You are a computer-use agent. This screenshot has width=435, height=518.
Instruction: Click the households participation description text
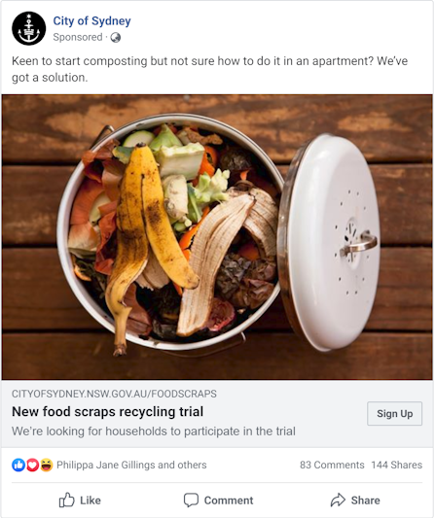[x=154, y=432]
